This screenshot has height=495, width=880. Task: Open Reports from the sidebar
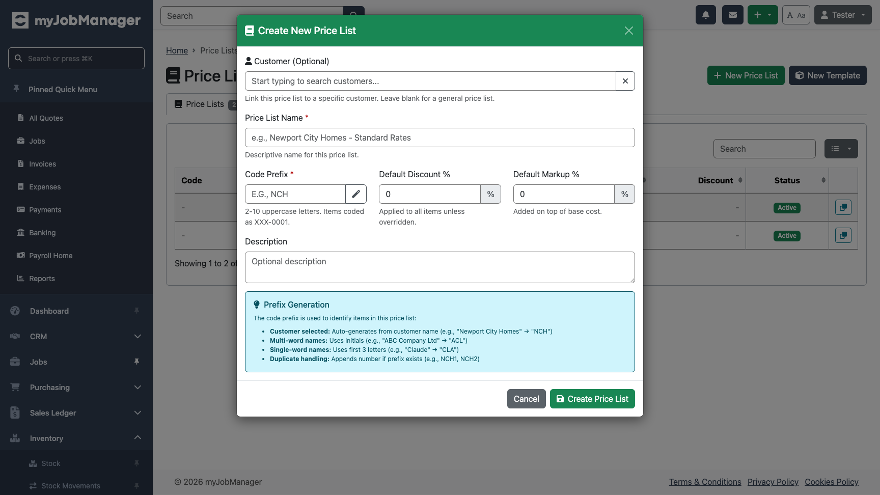pyautogui.click(x=42, y=279)
